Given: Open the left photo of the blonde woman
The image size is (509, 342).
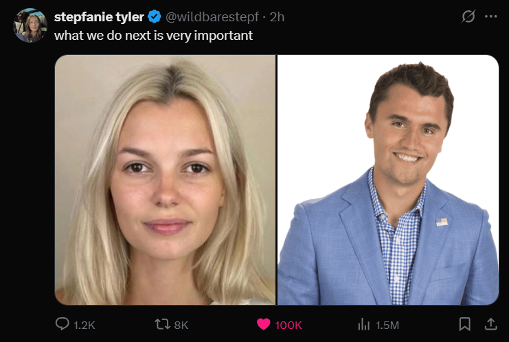Looking at the screenshot, I should coord(165,180).
